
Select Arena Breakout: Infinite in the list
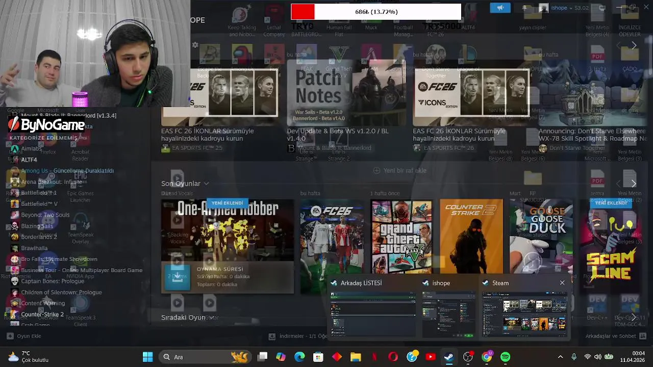tap(51, 182)
